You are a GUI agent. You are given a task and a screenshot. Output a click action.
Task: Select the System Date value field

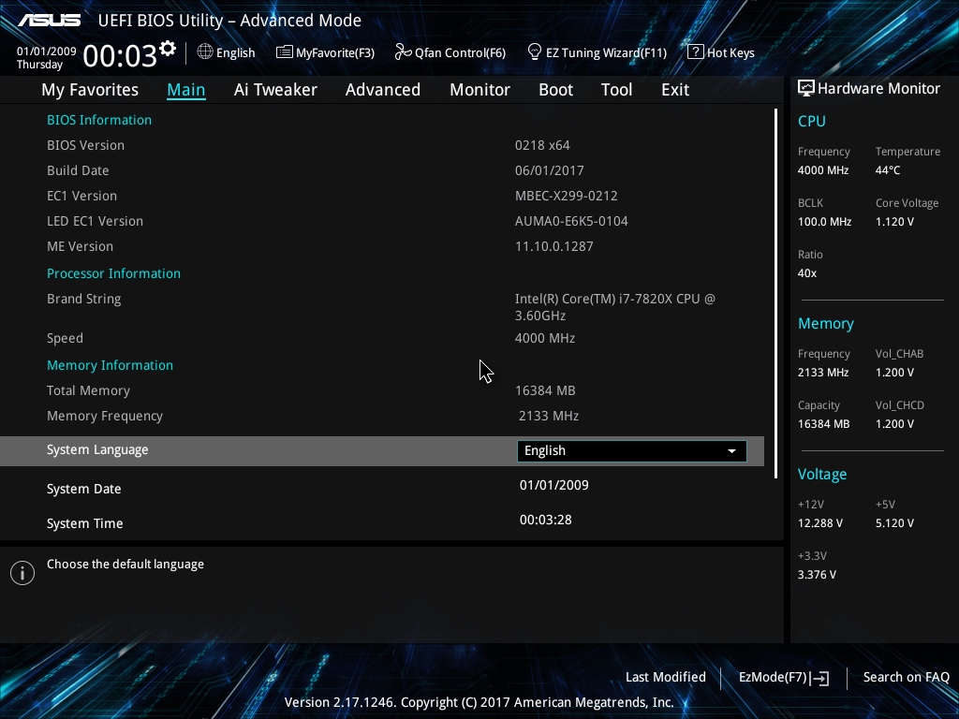coord(554,486)
